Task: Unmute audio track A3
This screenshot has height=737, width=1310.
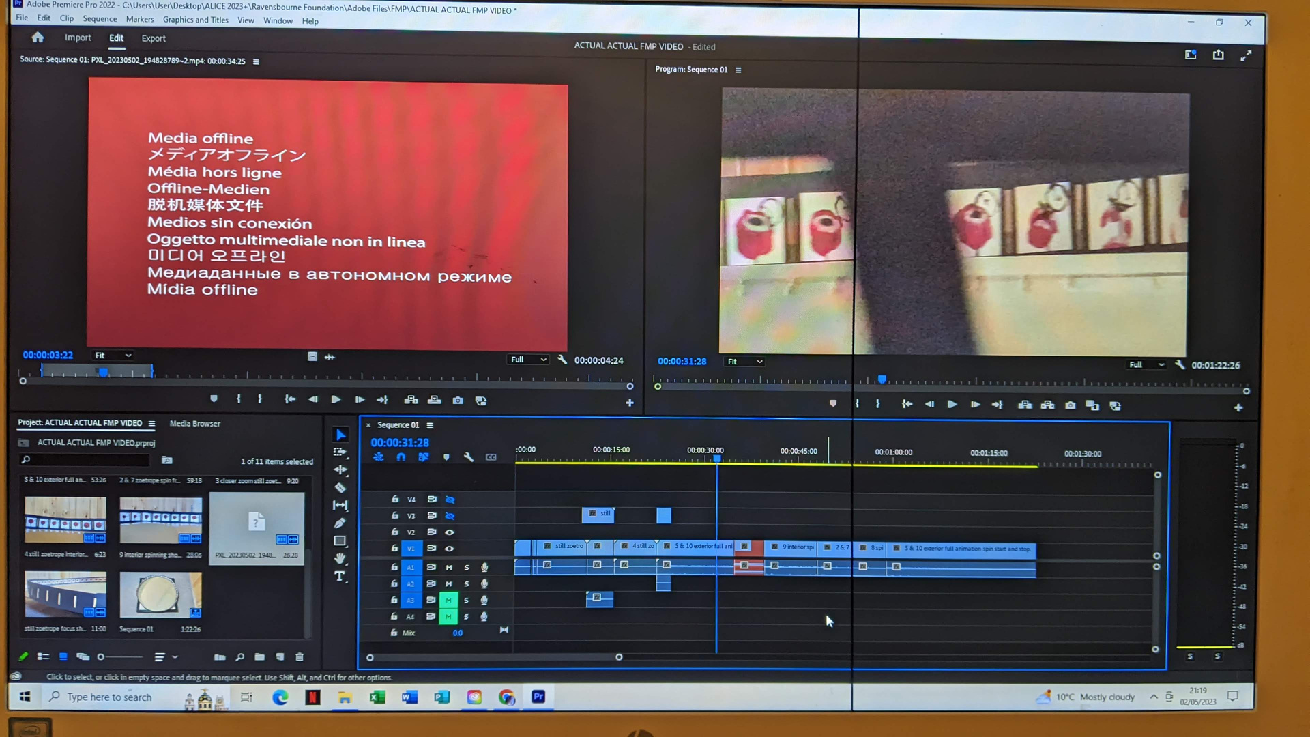Action: [448, 600]
